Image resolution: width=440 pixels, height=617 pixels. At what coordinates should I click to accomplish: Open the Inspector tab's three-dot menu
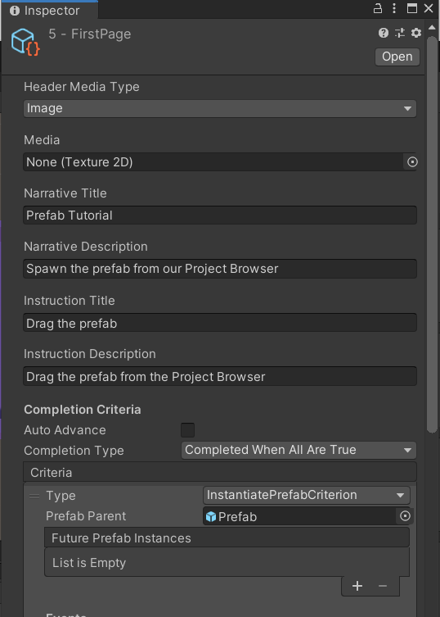394,9
